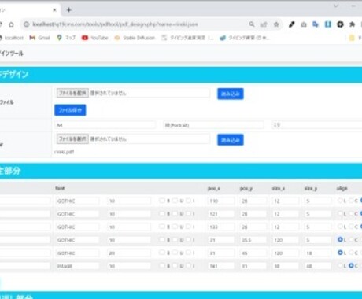
Task: Open the Google Translate extension icon
Action: click(x=316, y=24)
